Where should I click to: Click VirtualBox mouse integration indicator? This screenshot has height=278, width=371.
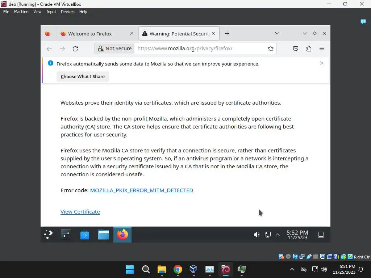(x=343, y=257)
